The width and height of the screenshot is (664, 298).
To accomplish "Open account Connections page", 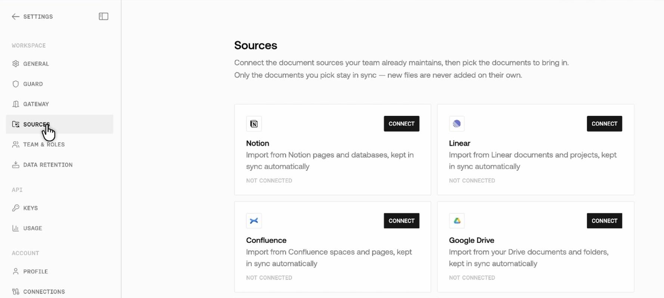I will [59, 291].
